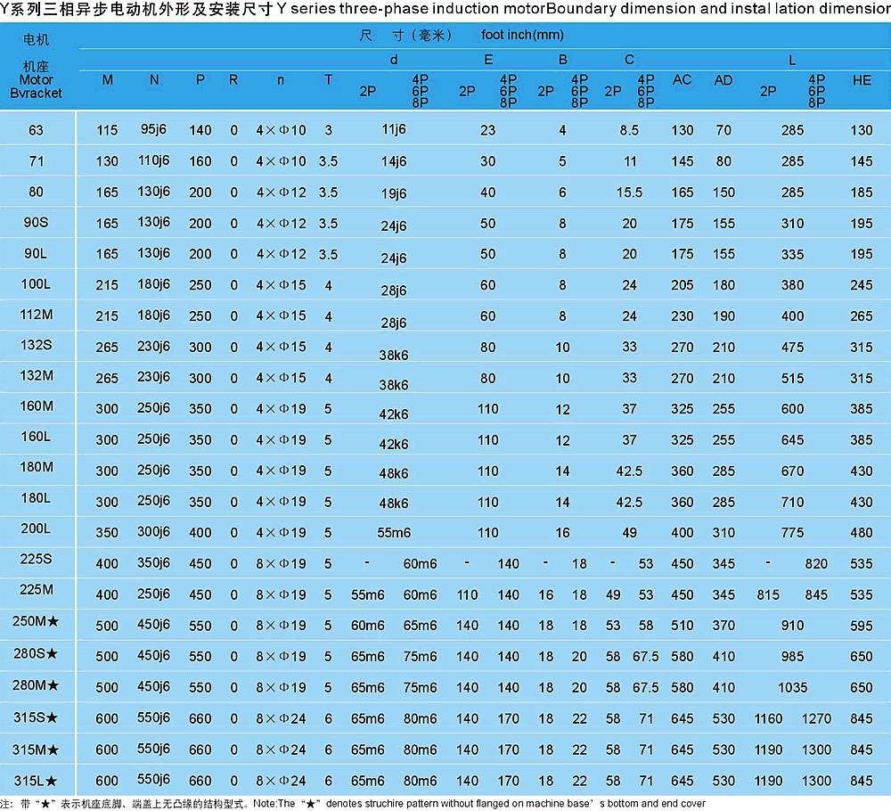Select the 132S motor bracket row label
Viewport: 891px width, 811px height.
click(x=37, y=345)
